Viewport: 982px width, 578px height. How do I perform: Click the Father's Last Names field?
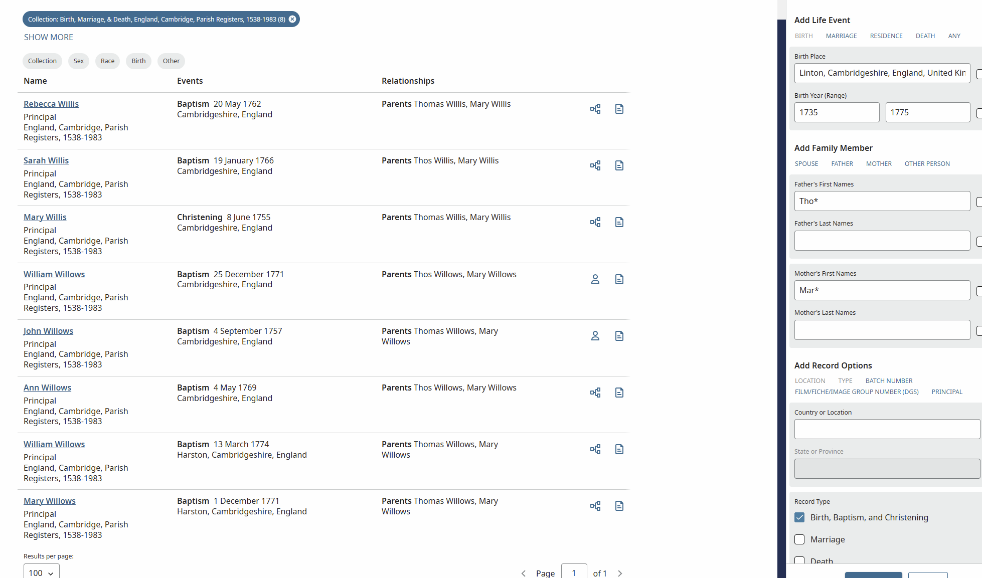click(x=882, y=241)
